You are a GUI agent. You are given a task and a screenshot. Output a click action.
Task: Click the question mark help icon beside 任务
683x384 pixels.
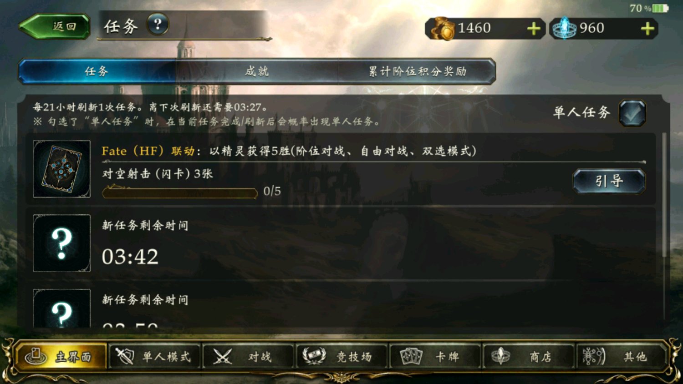[158, 25]
